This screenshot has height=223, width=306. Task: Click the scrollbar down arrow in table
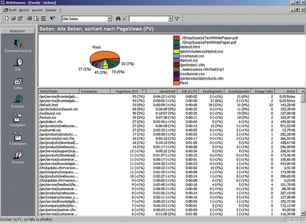(303, 213)
